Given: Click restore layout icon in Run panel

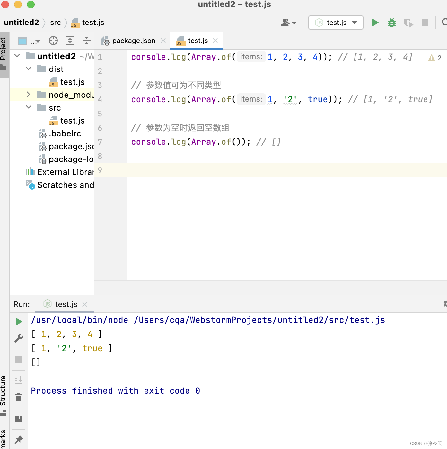Looking at the screenshot, I should coord(19,418).
